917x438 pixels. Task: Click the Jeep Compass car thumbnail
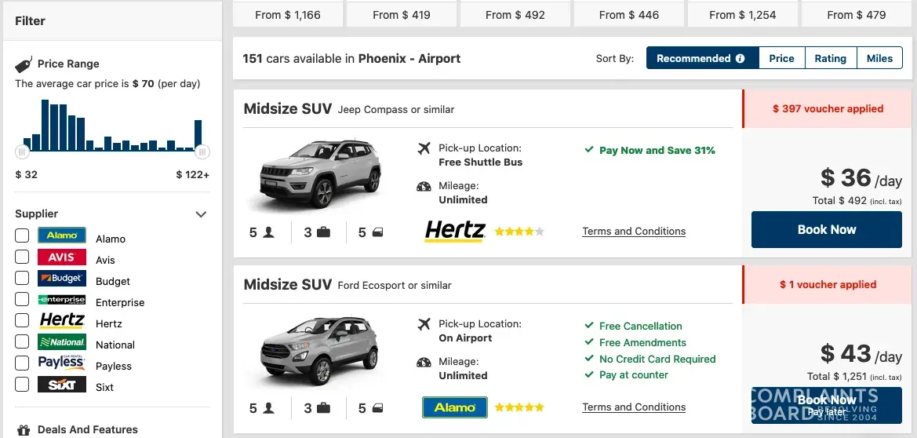pyautogui.click(x=318, y=176)
